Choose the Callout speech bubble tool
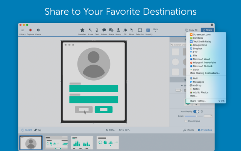The width and height of the screenshot is (241, 151). point(104,31)
